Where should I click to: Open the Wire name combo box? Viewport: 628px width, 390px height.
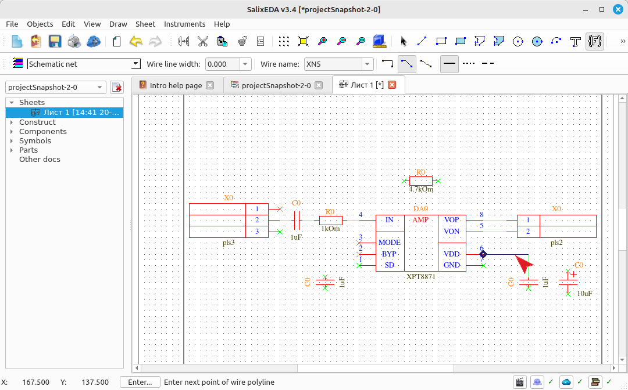[339, 64]
